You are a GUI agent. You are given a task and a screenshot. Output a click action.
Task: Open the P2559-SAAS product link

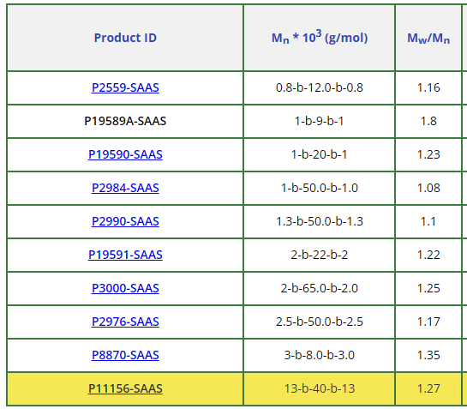125,87
